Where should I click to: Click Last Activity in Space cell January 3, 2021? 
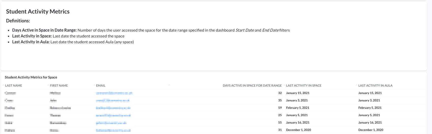click(297, 100)
